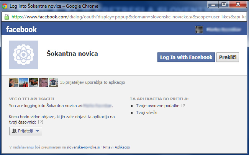Click the Prijavi Aplikacijo link
The height and width of the screenshot is (155, 249).
click(116, 147)
